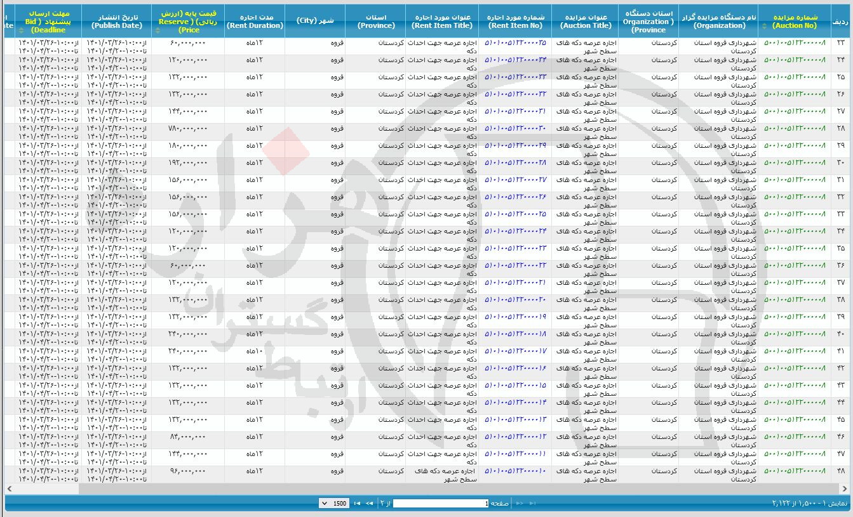Open the green auction number in row 48
853x517 pixels.
tap(795, 471)
